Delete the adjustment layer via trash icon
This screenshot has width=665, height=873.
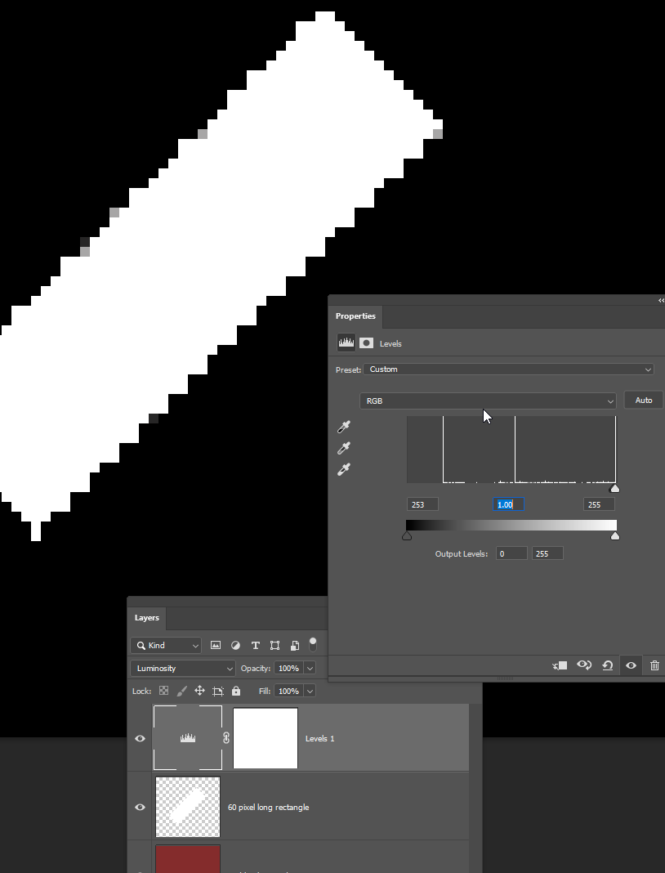[654, 665]
